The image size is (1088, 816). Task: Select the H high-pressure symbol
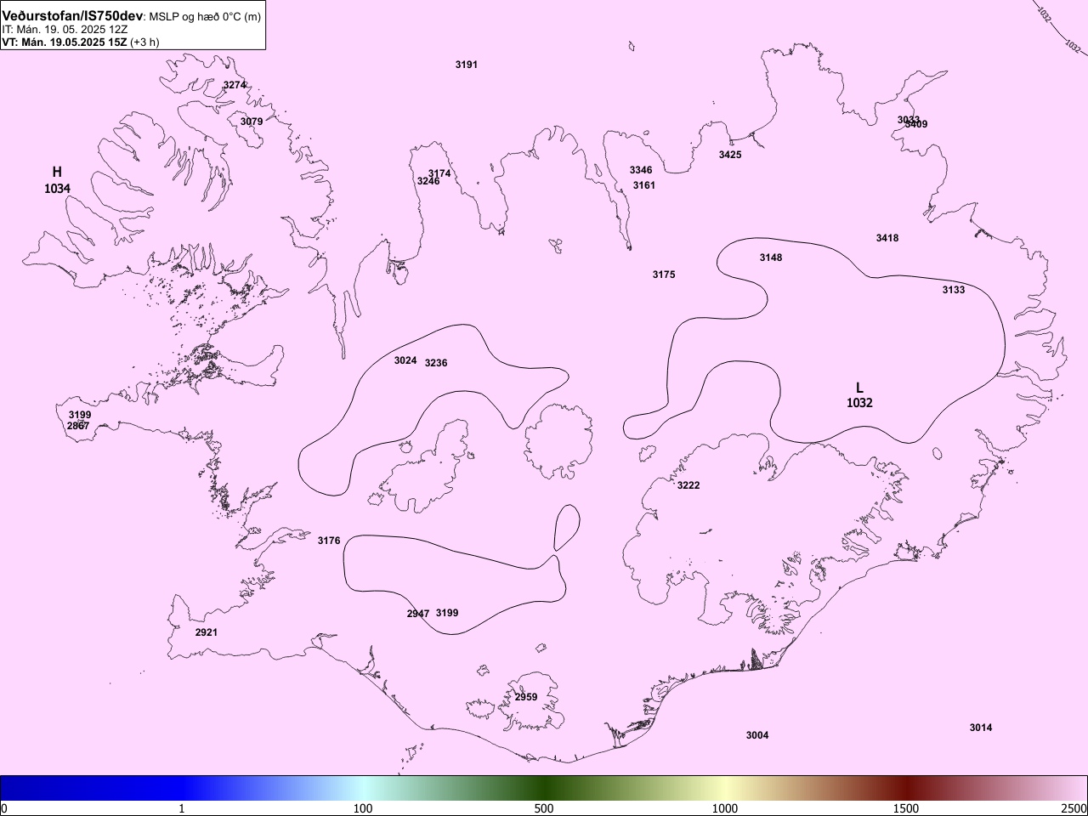(x=57, y=173)
